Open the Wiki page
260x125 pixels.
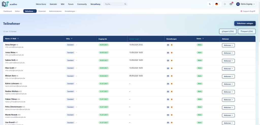[62, 4]
